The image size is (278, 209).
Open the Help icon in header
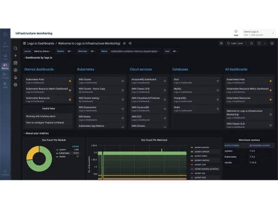click(236, 33)
